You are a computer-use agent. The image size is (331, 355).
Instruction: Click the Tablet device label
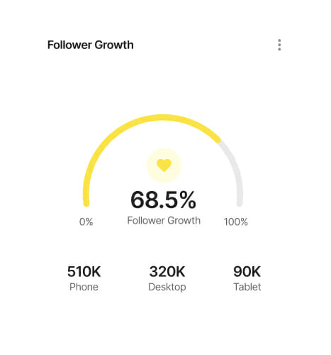pos(247,287)
